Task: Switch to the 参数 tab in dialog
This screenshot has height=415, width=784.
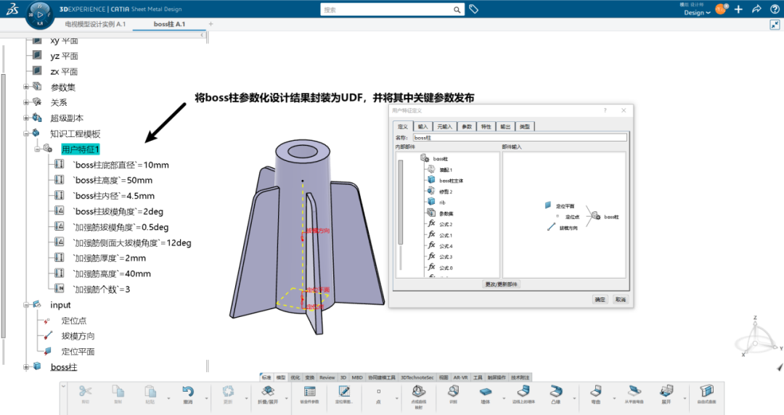Action: pyautogui.click(x=467, y=126)
